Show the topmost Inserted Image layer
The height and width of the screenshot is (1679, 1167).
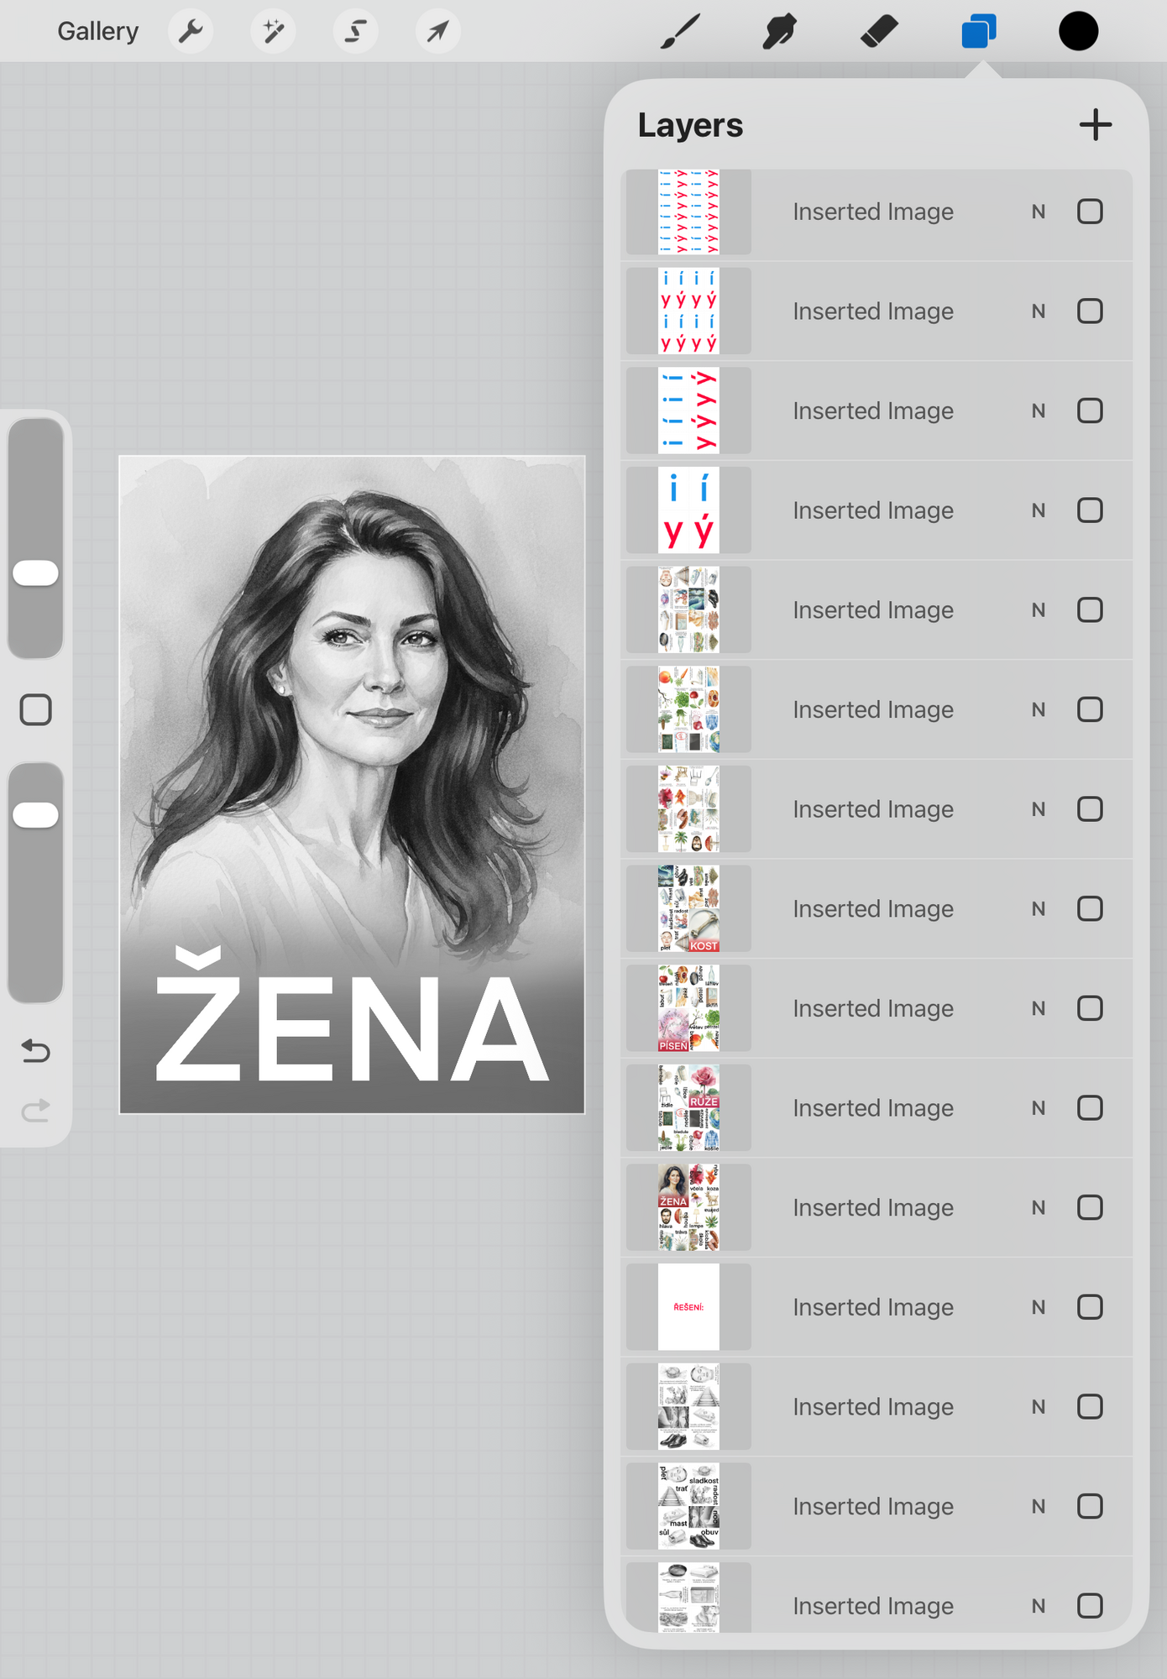(1090, 212)
